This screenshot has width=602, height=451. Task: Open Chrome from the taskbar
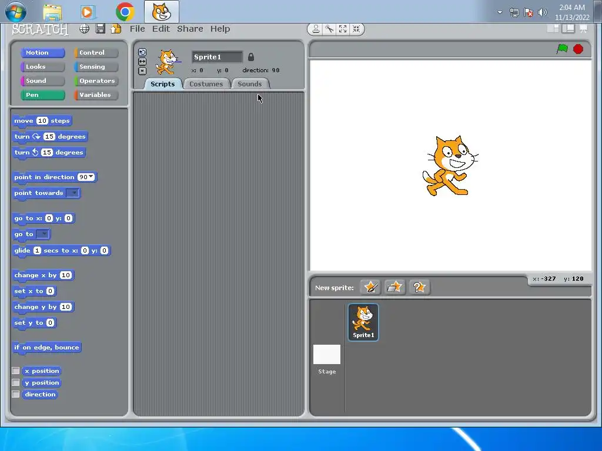(x=125, y=12)
